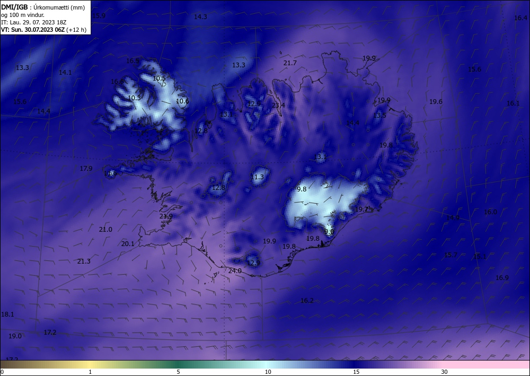Click the 14.3 value at the top
This screenshot has width=530, height=376.
pos(200,16)
